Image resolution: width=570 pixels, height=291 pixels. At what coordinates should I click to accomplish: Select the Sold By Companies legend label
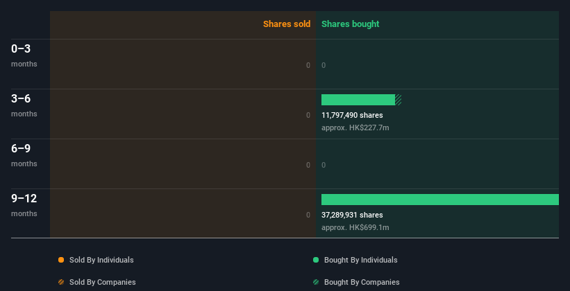(103, 282)
